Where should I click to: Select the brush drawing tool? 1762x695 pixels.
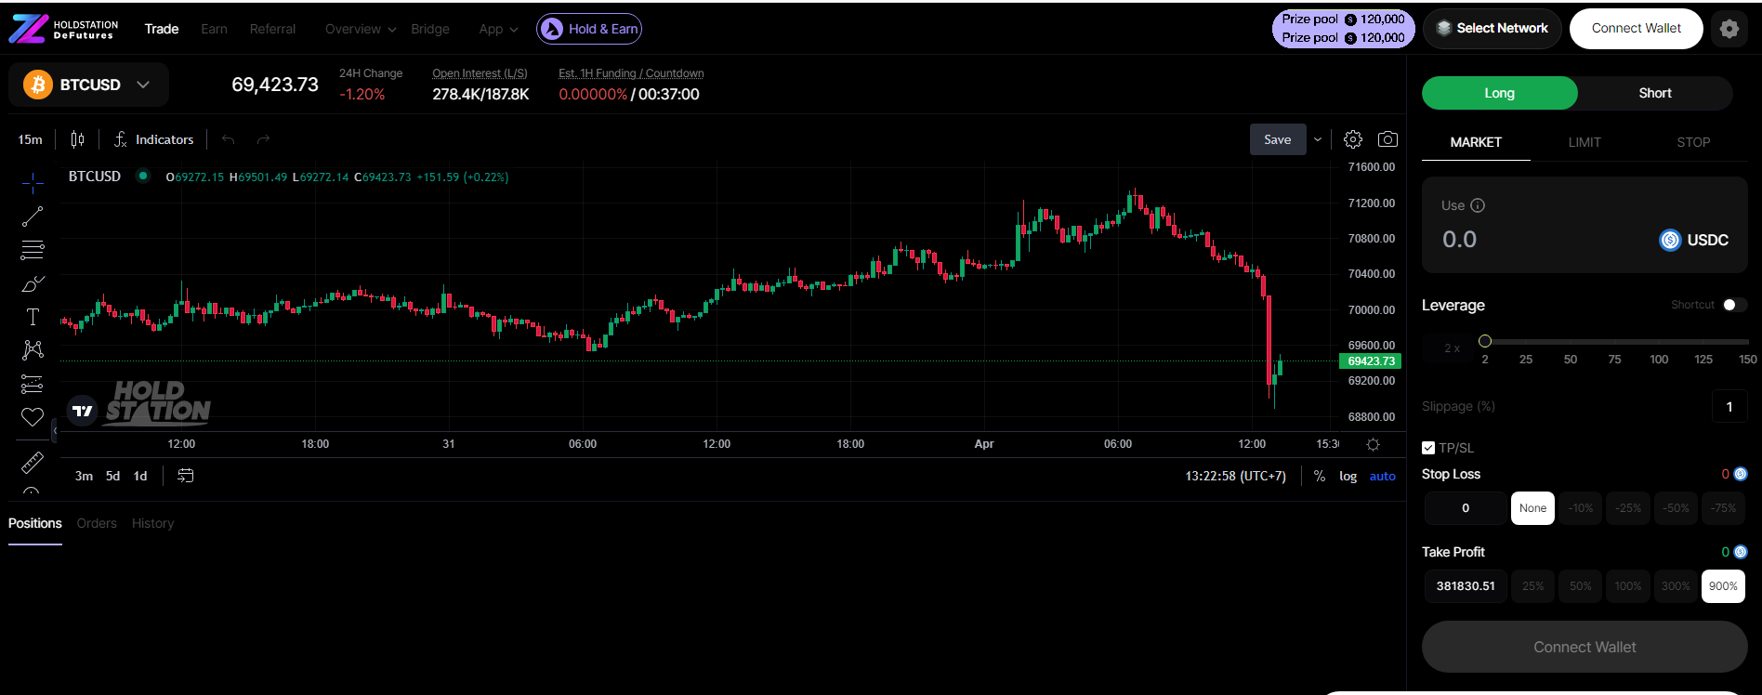[x=33, y=283]
